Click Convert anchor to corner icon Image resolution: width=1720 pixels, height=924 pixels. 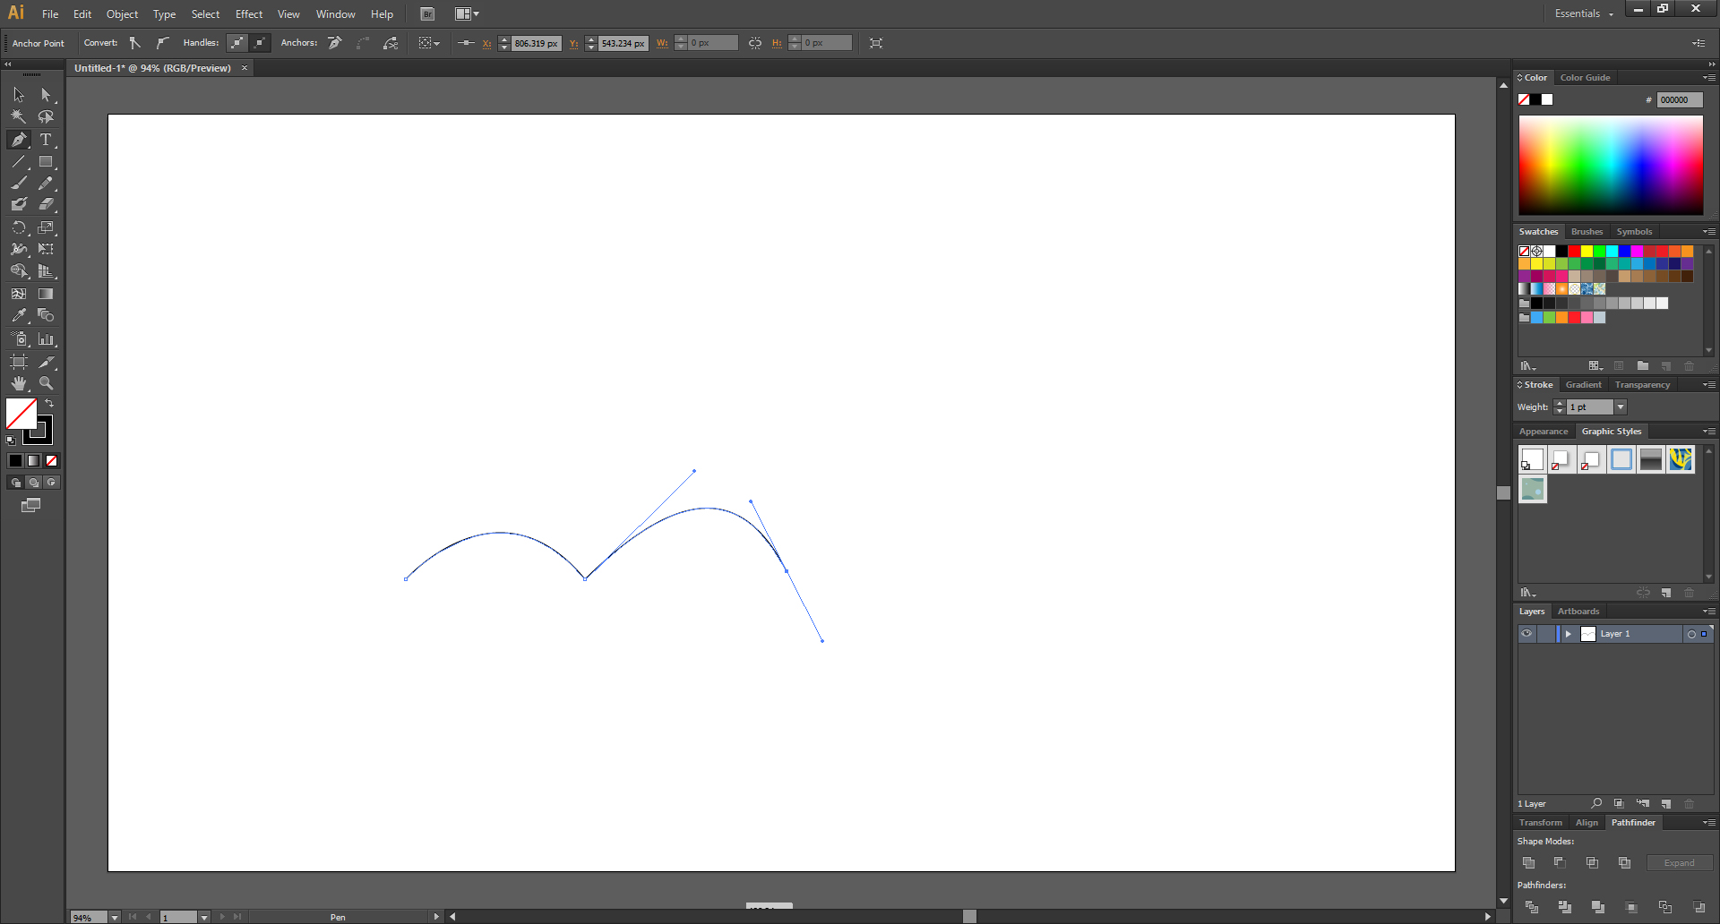[135, 43]
